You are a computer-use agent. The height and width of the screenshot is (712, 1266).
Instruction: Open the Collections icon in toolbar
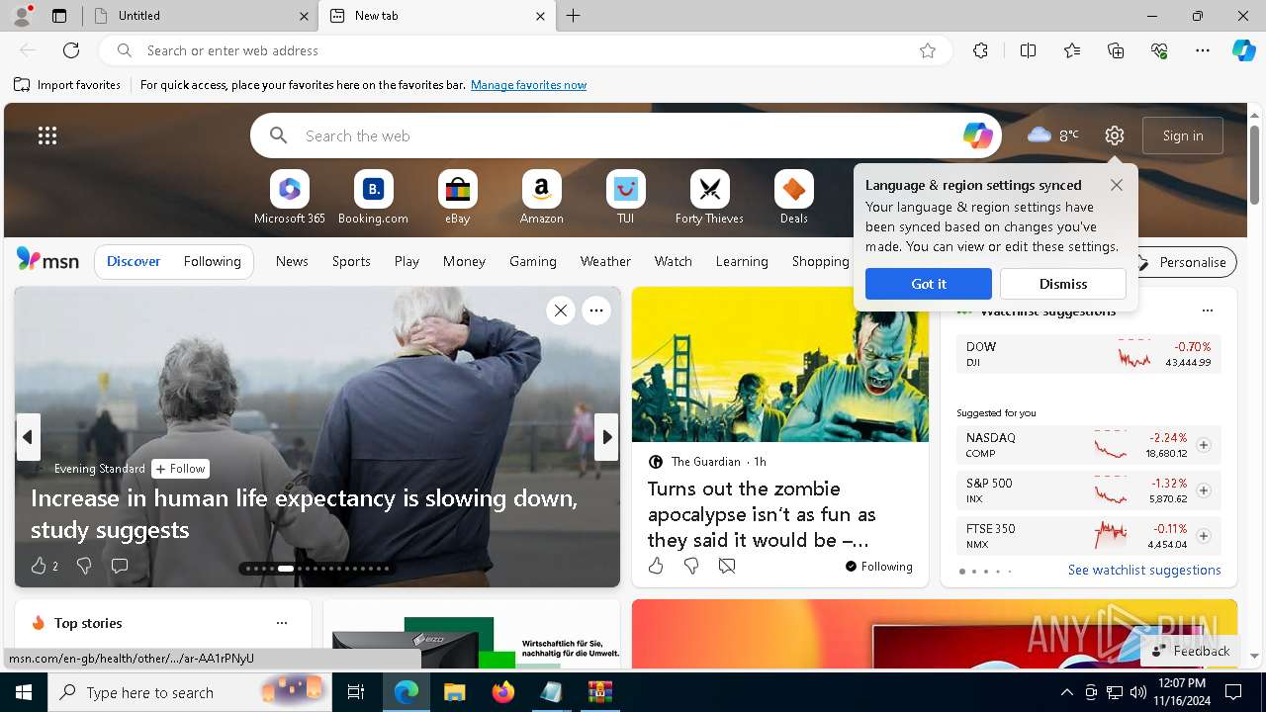1116,50
